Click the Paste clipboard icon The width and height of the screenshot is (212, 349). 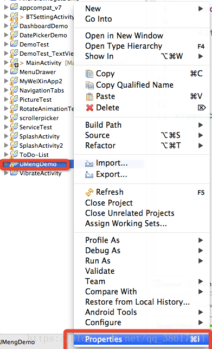[x=89, y=96]
